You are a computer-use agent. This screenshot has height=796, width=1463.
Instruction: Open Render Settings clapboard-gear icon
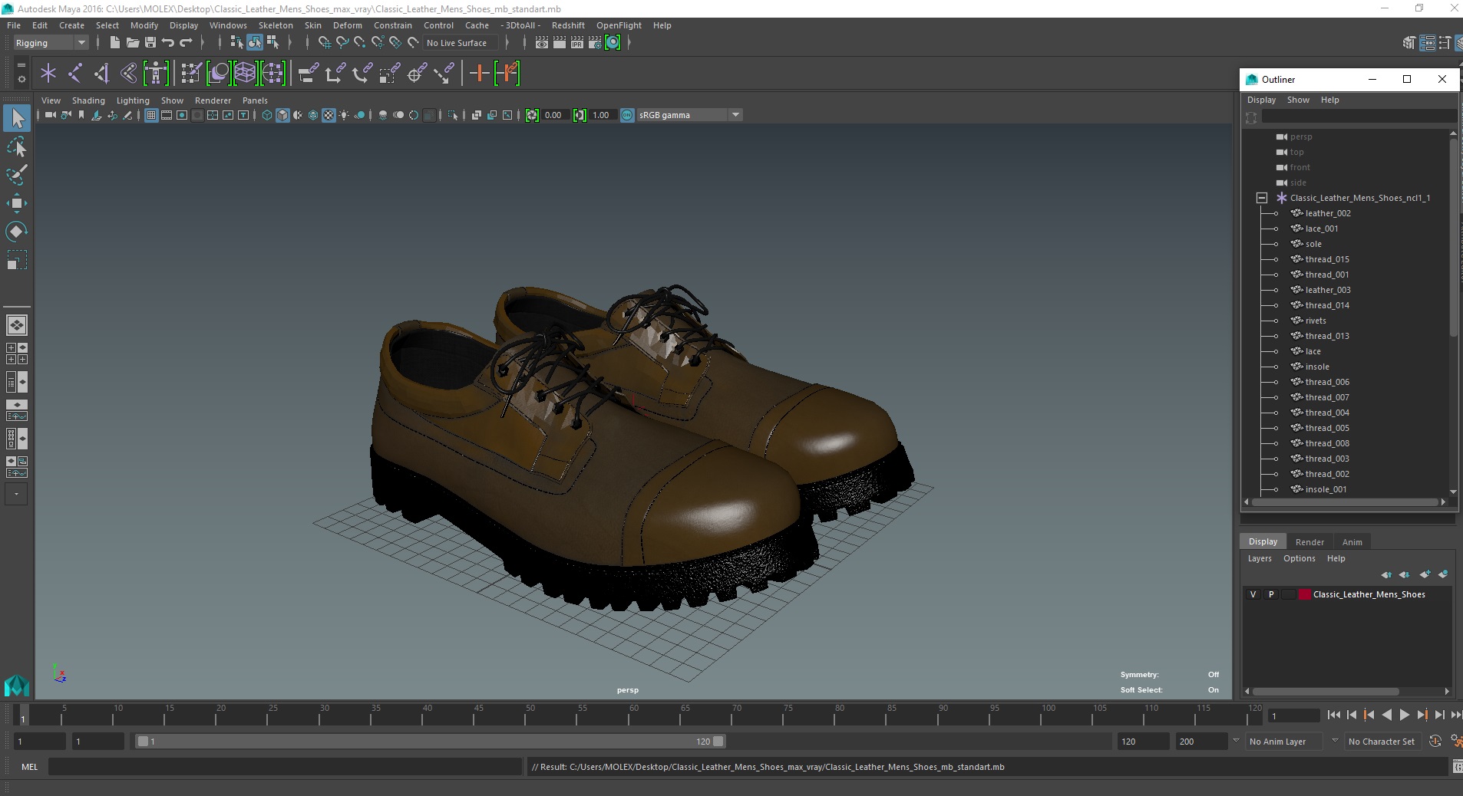pos(595,43)
